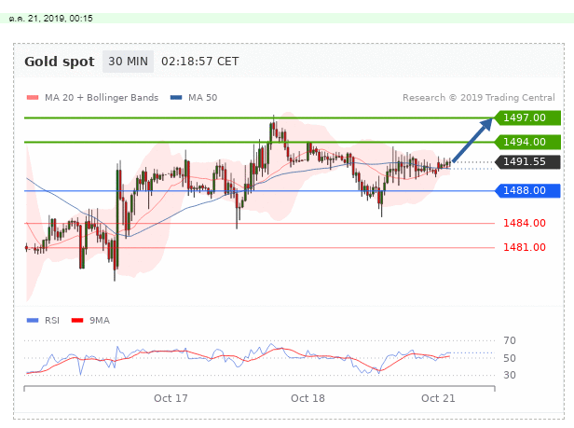Click the 02:18:57 CET timestamp
The height and width of the screenshot is (428, 574).
(199, 62)
